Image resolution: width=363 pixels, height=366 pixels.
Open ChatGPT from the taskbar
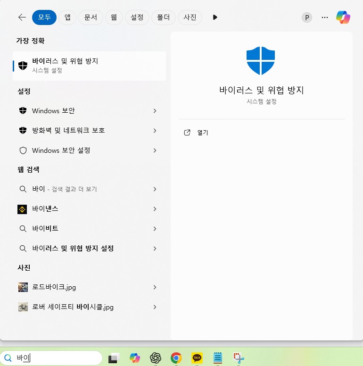coord(156,358)
